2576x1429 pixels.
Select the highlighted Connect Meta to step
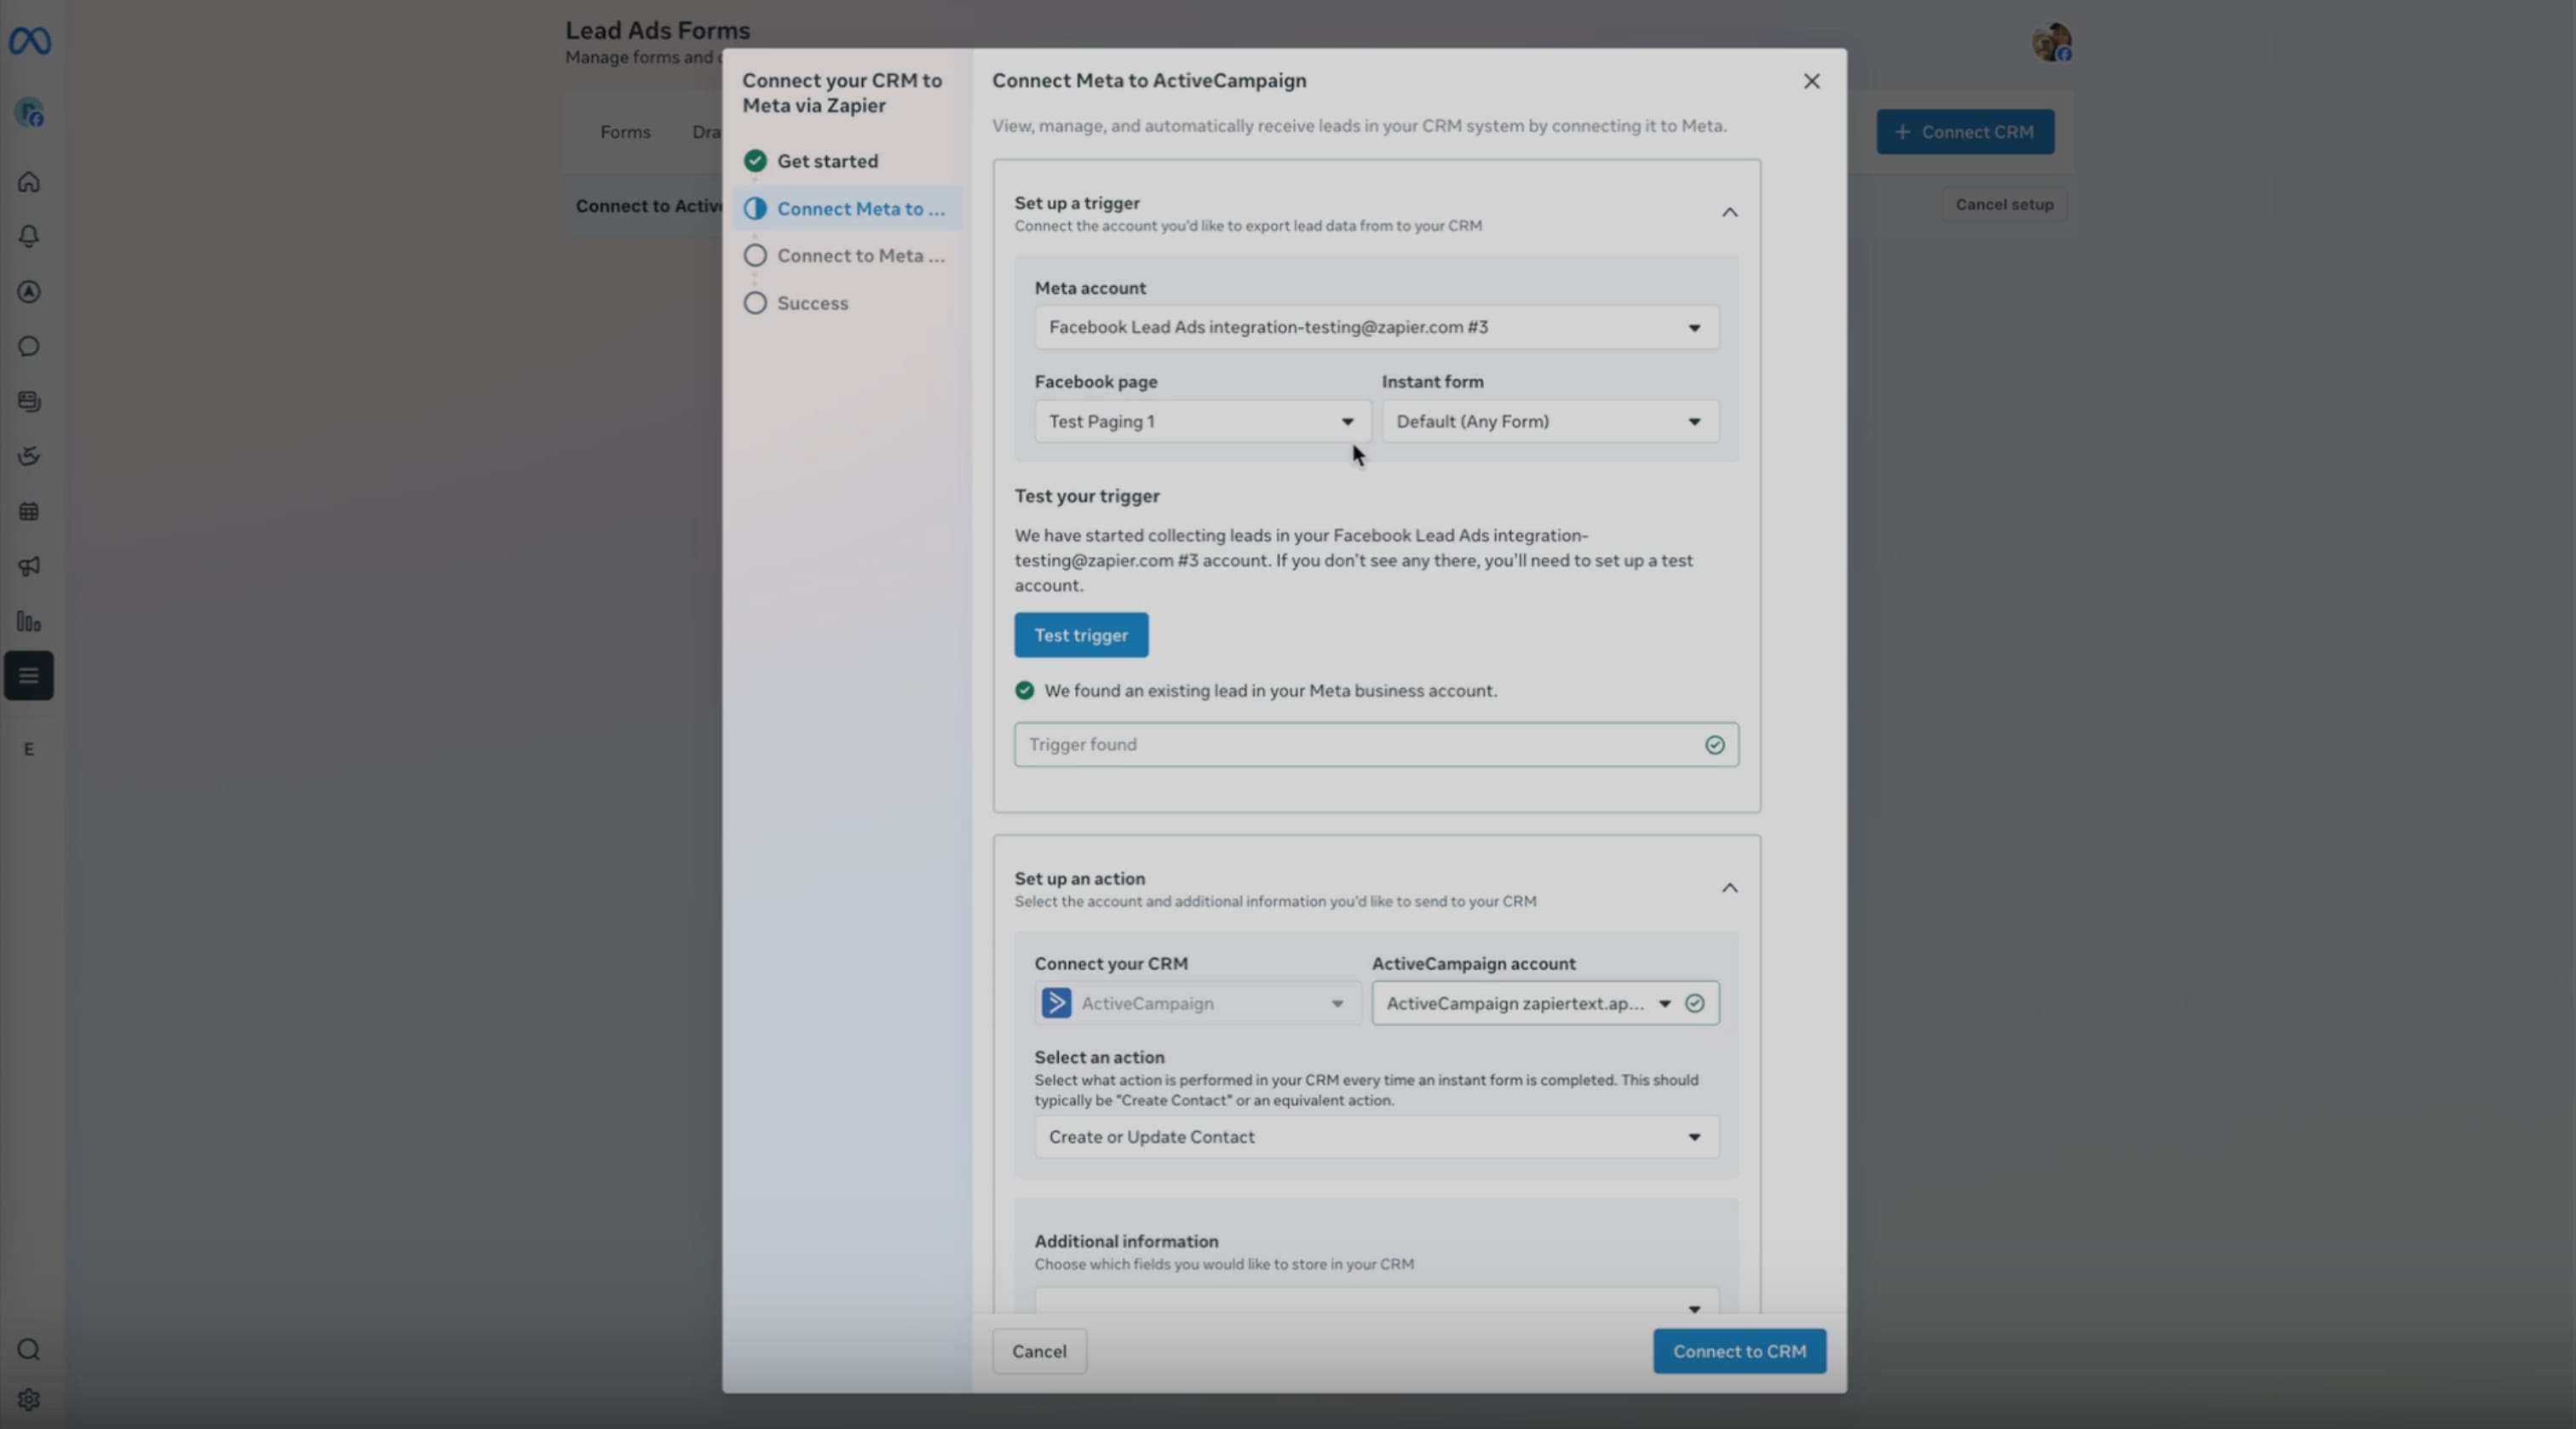(847, 208)
